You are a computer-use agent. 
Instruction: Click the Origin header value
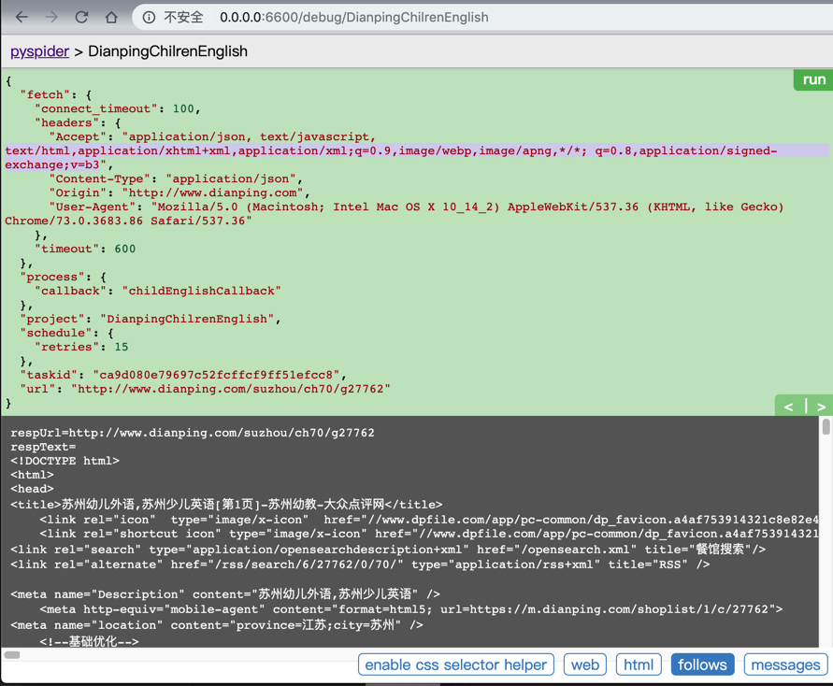point(212,193)
